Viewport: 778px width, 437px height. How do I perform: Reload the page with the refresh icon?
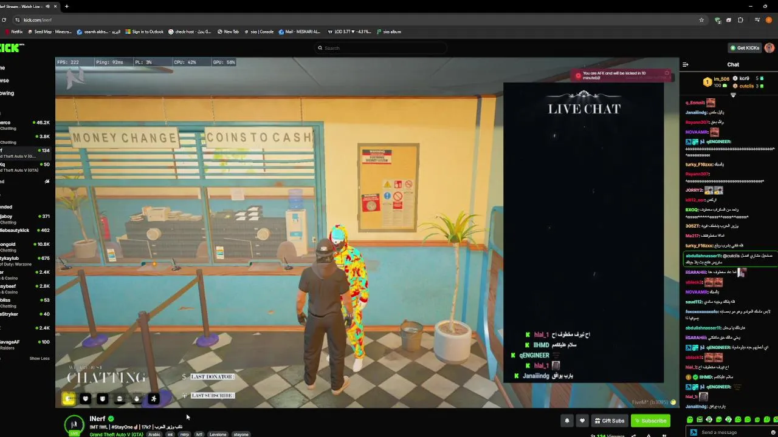click(4, 20)
